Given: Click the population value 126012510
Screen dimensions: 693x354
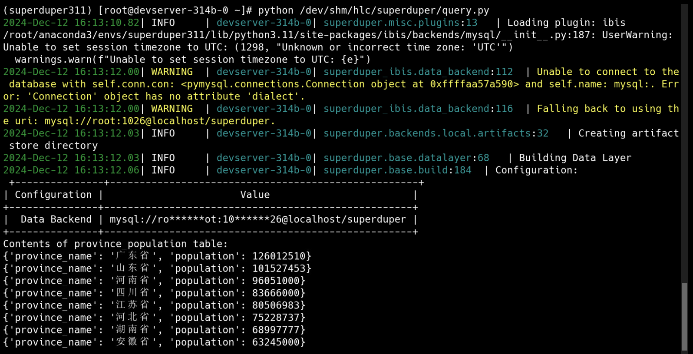Looking at the screenshot, I should click(x=279, y=257).
